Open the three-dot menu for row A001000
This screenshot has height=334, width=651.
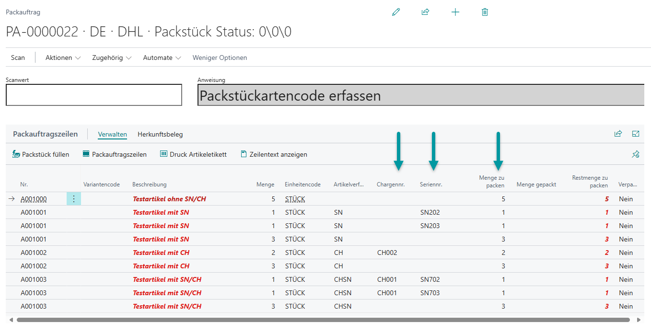click(x=74, y=199)
